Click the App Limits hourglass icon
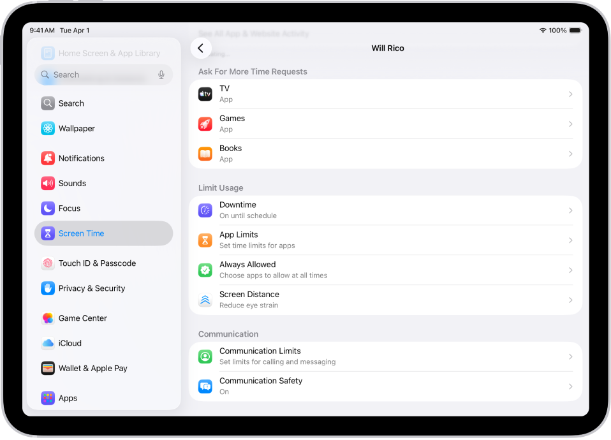The height and width of the screenshot is (440, 611). click(x=205, y=240)
